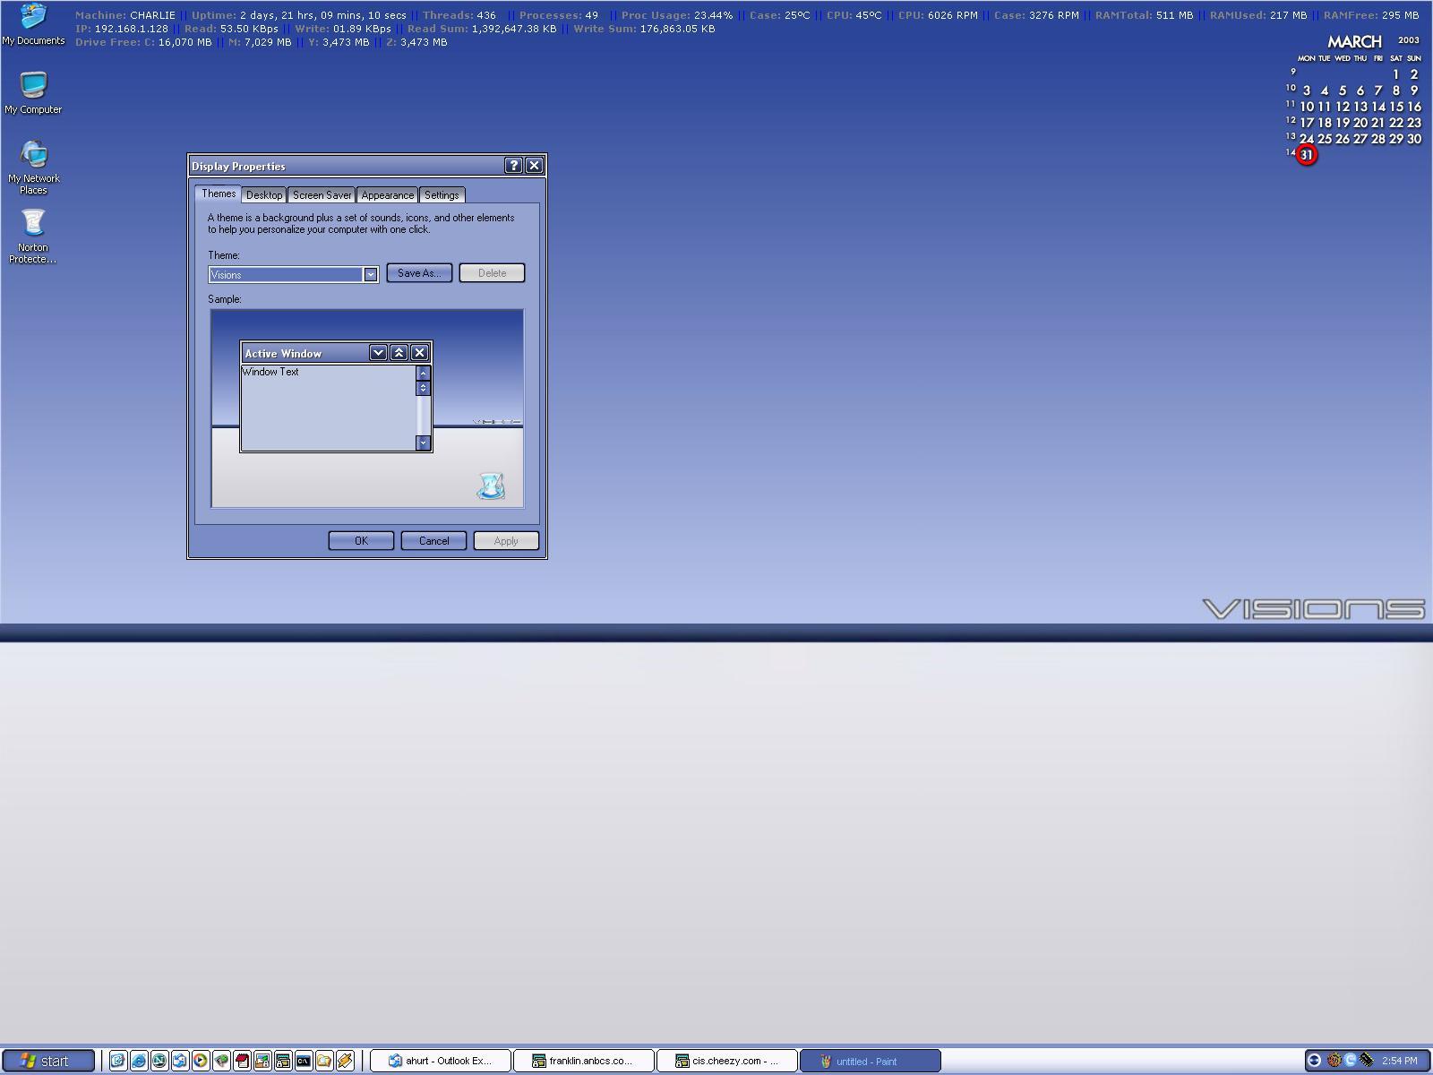Close the Display Properties dialog
The width and height of the screenshot is (1433, 1075).
[x=534, y=166]
